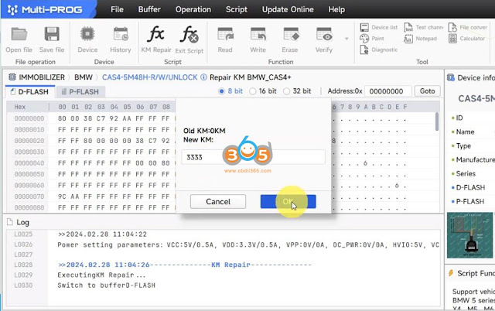495x311 pixels.
Task: Open the File menu
Action: click(x=117, y=9)
